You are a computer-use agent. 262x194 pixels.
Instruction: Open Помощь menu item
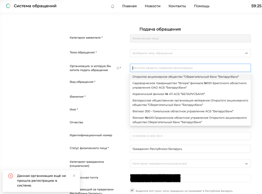point(202,6)
